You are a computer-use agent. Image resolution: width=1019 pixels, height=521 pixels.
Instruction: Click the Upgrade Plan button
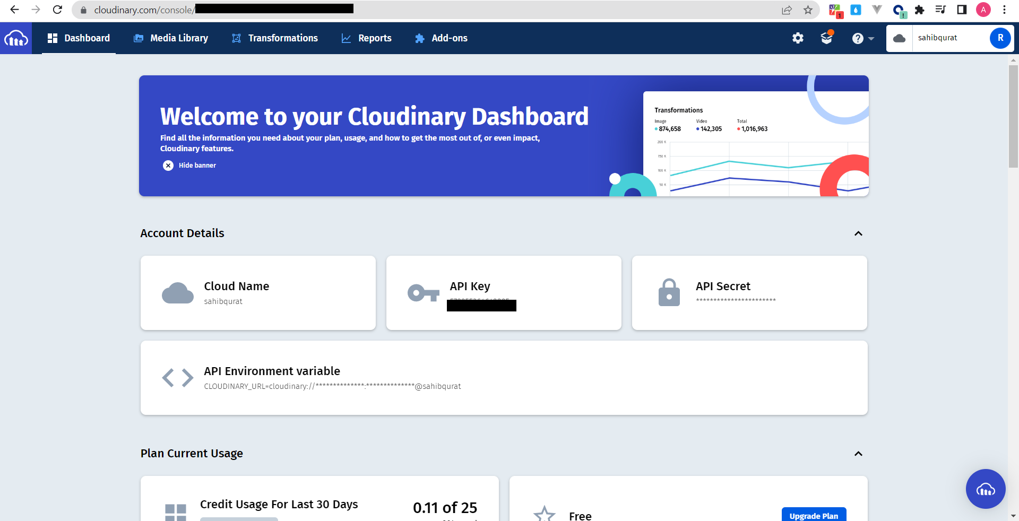click(x=814, y=515)
